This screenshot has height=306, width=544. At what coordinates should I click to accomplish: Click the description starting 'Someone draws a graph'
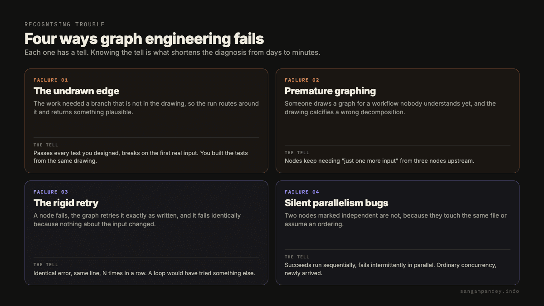tap(390, 108)
